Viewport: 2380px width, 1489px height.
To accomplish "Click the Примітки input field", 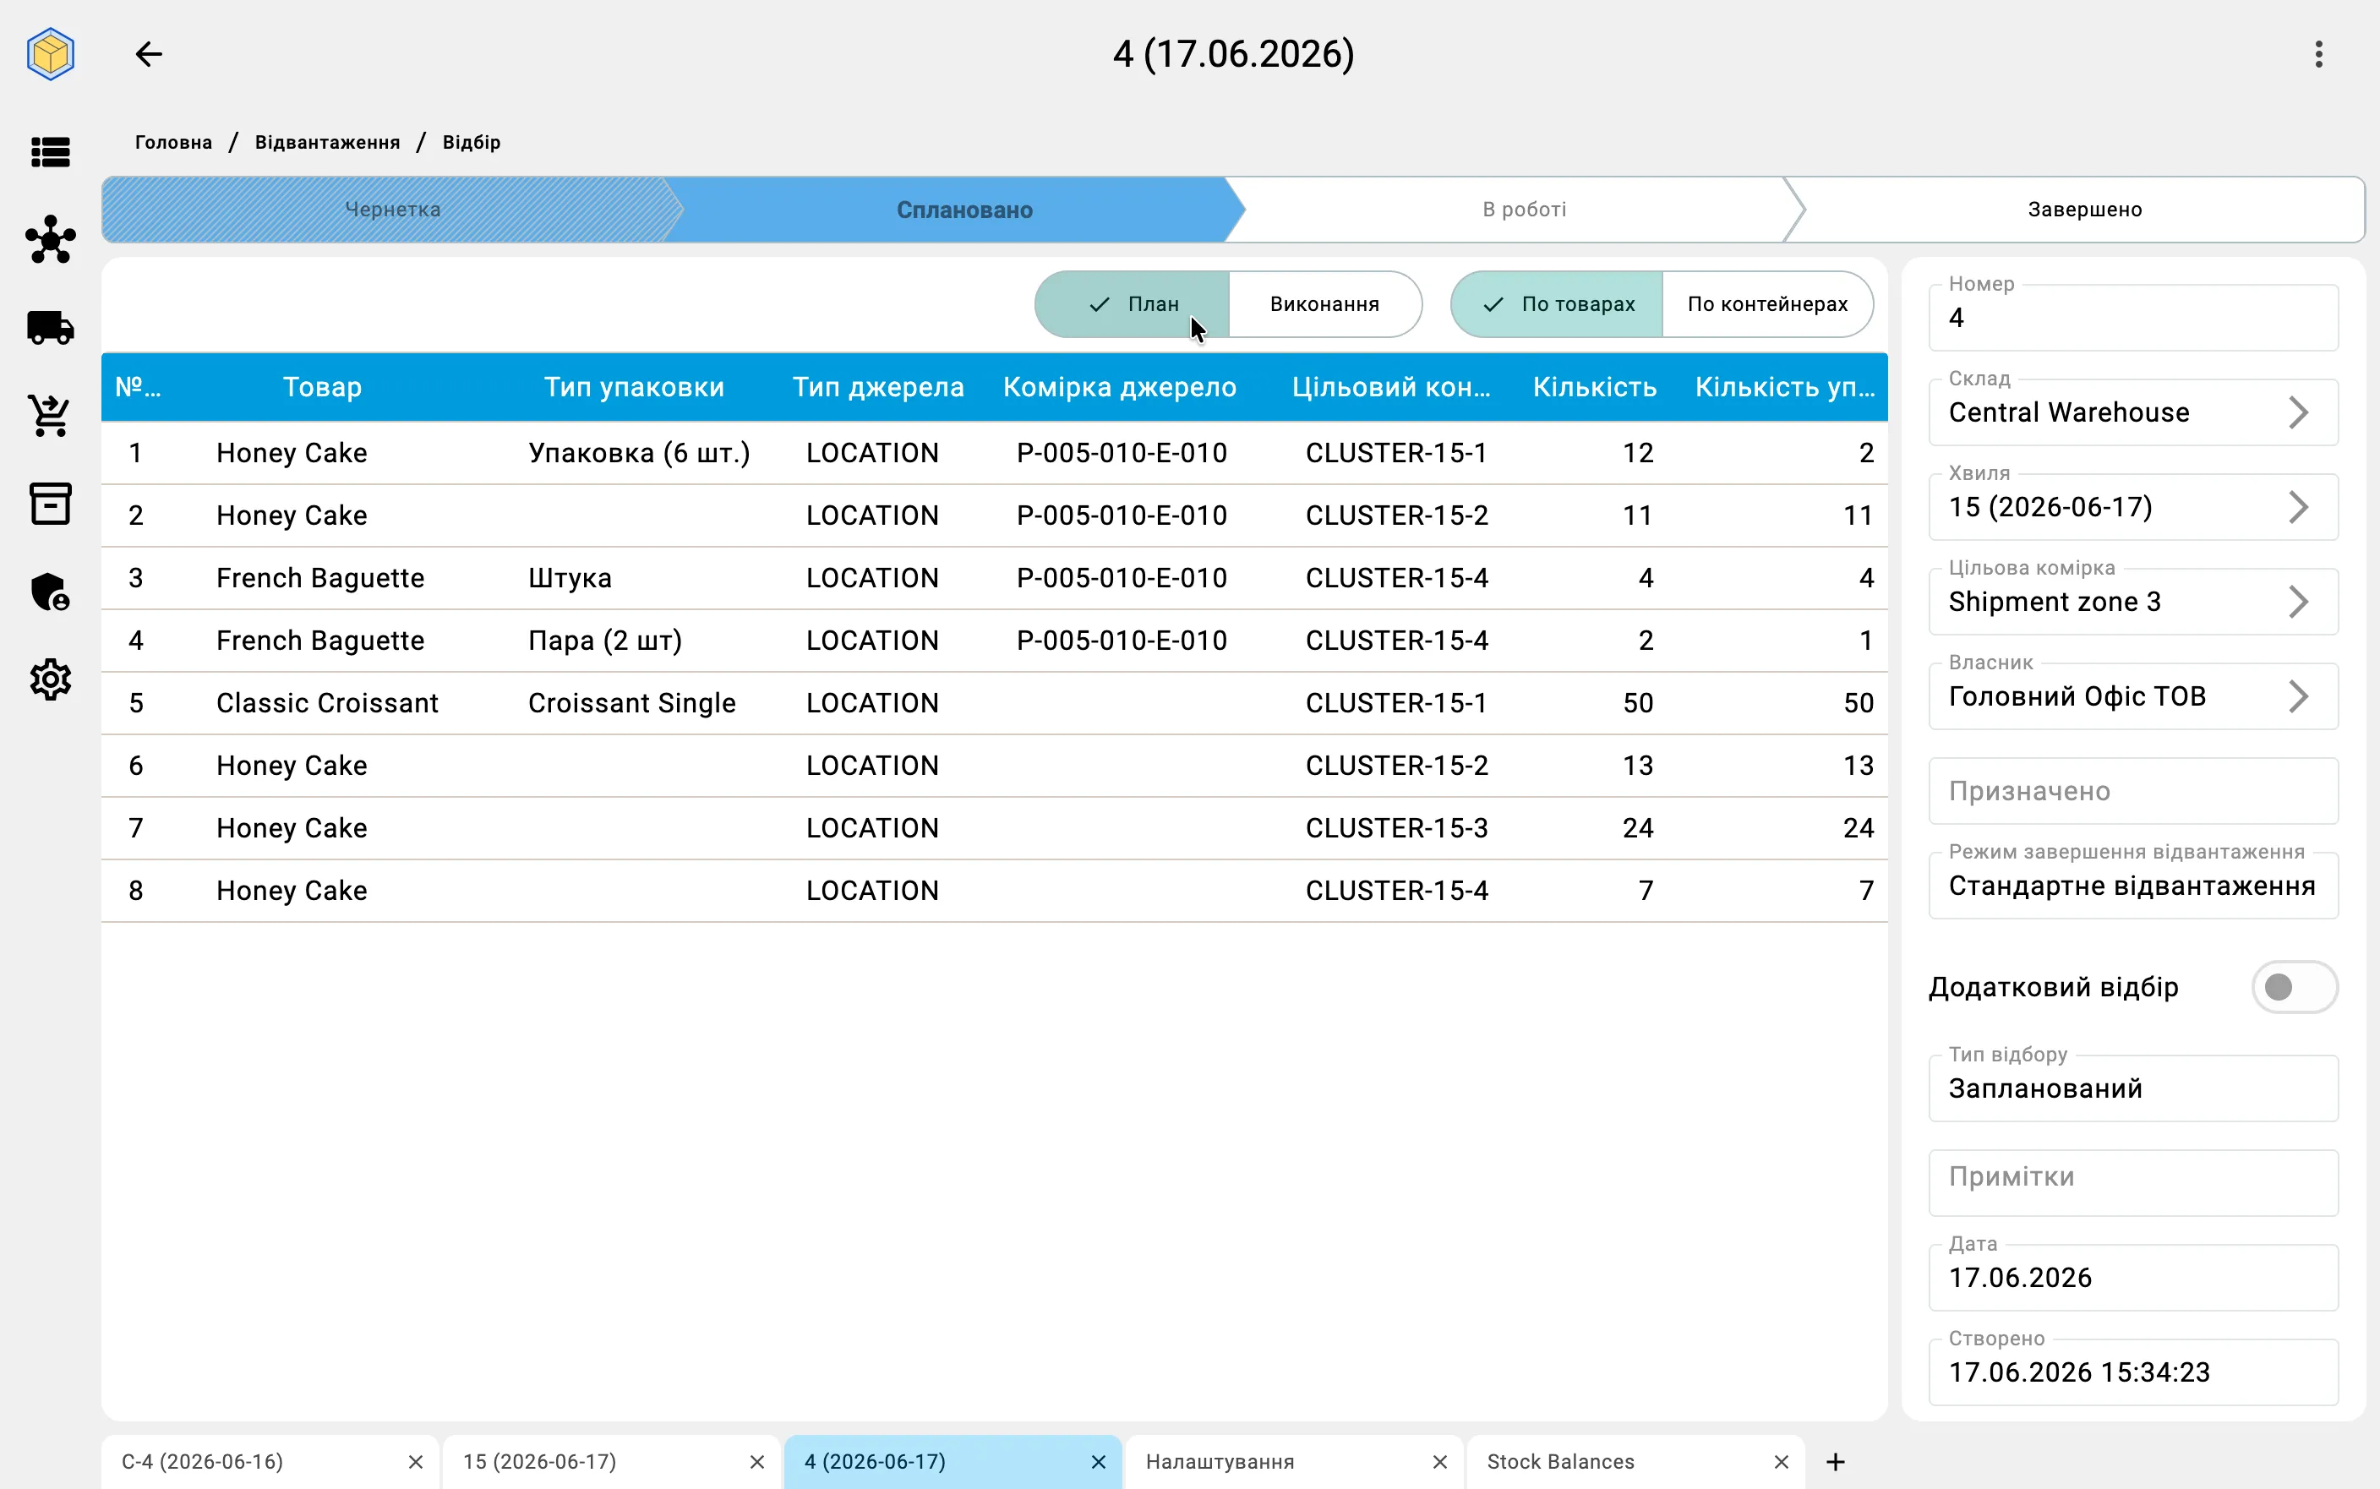I will point(2133,1181).
